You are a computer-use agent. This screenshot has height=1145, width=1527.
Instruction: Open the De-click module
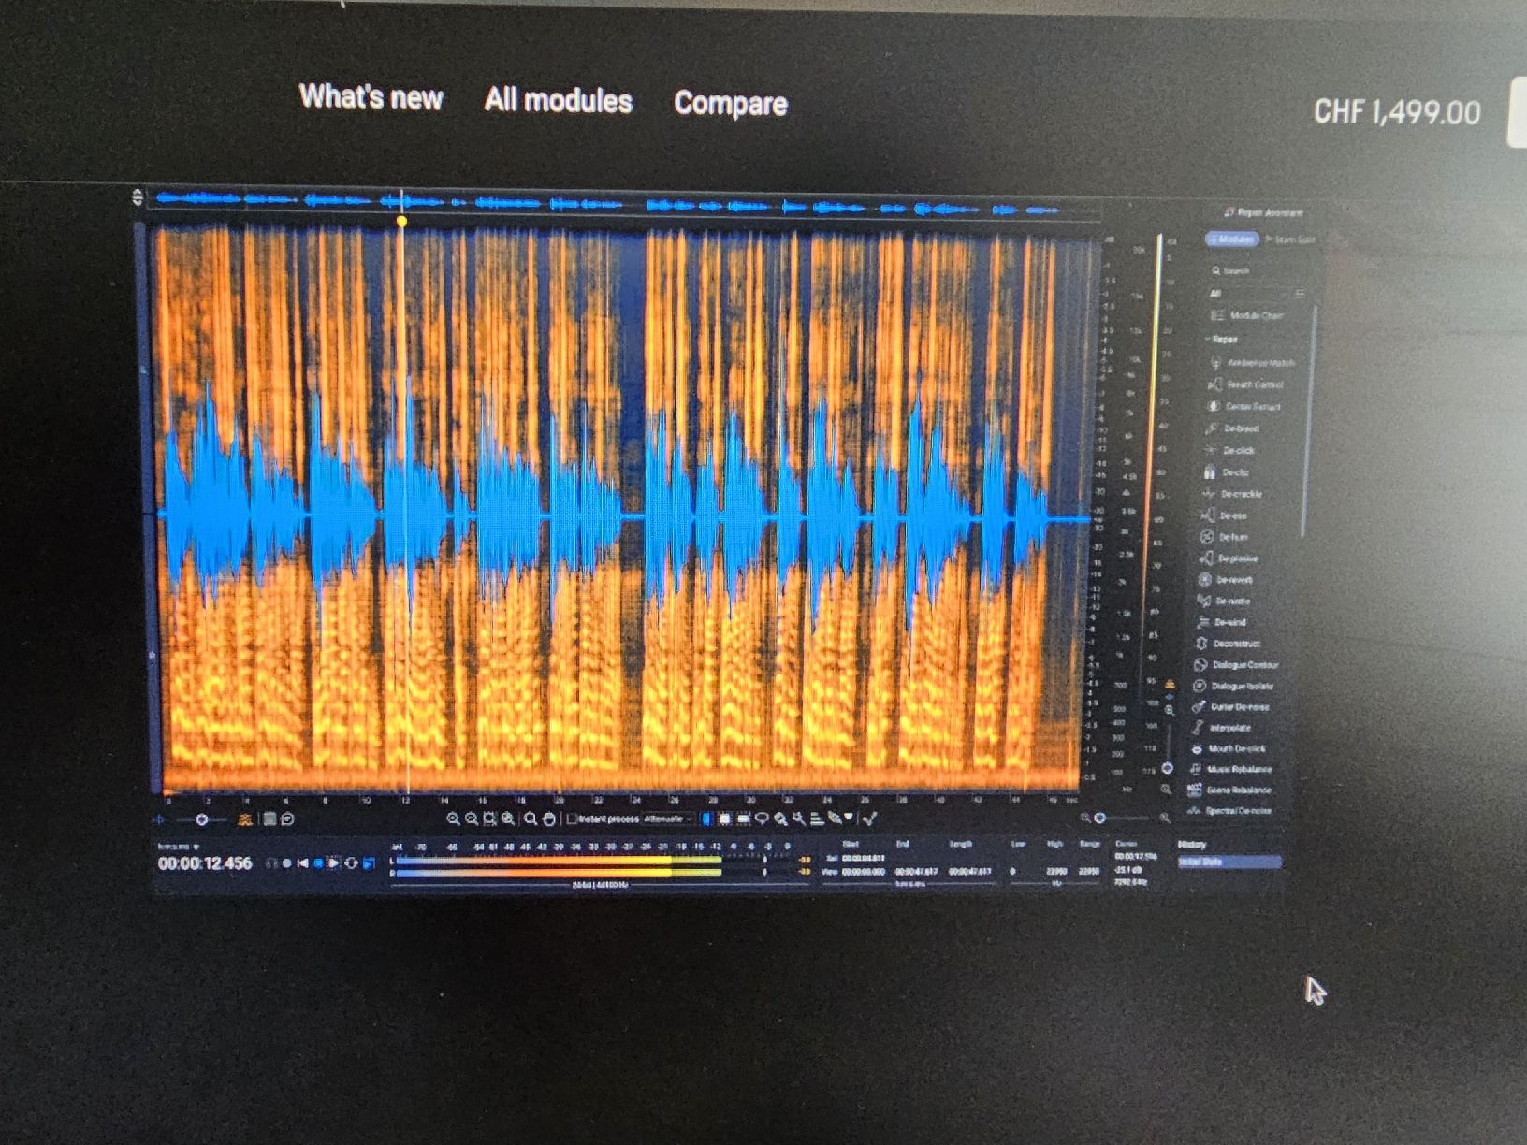tap(1230, 451)
